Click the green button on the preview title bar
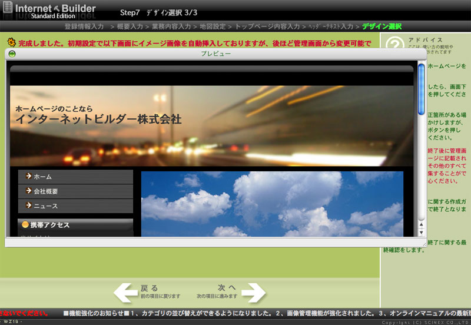Image resolution: width=471 pixels, height=325 pixels. click(12, 54)
